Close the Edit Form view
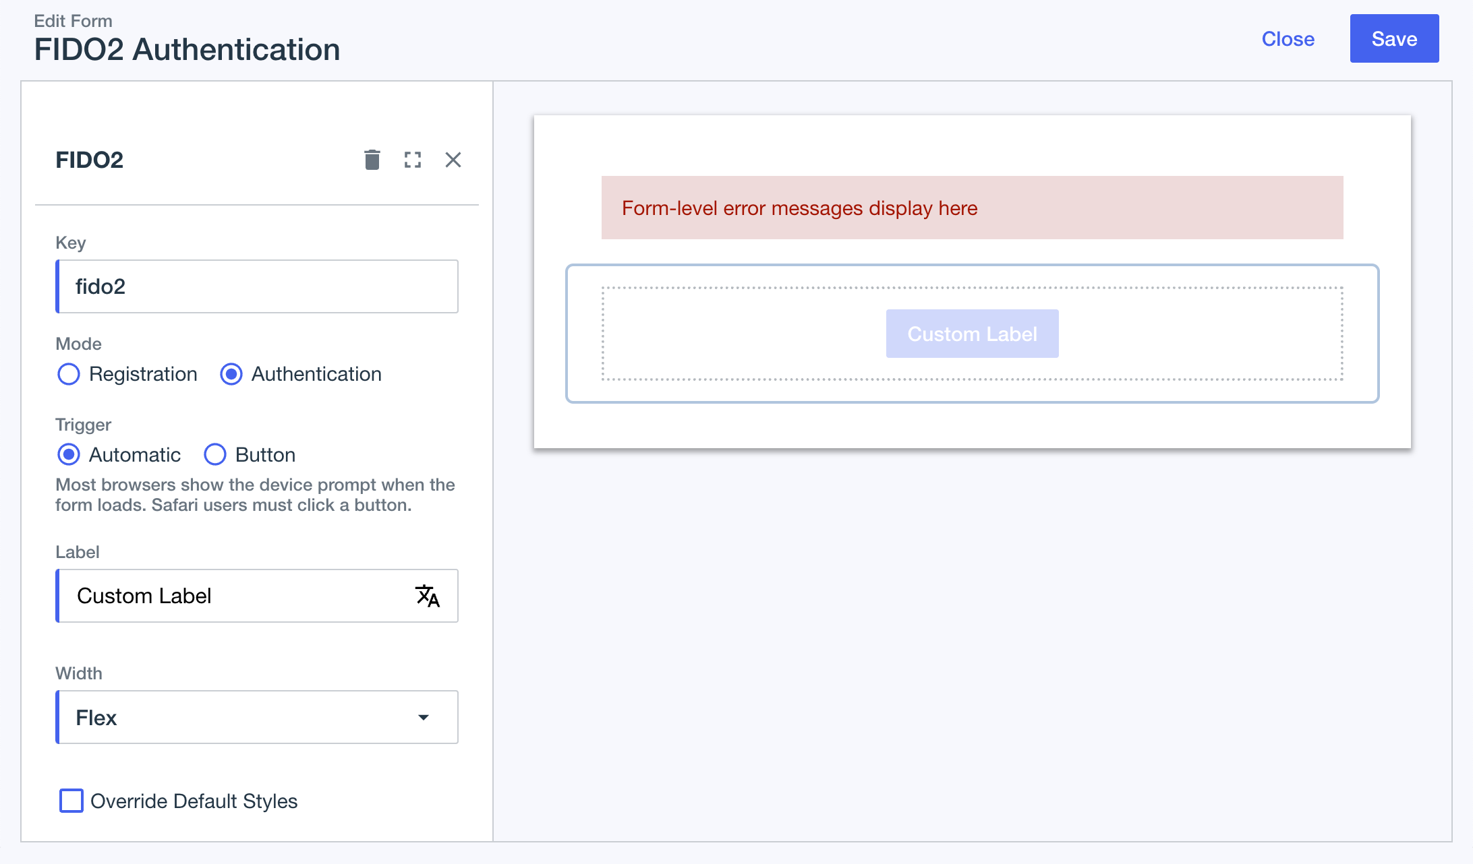This screenshot has height=864, width=1473. point(1288,39)
